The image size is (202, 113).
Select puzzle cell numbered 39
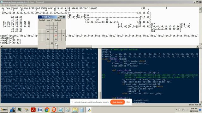(52, 43)
